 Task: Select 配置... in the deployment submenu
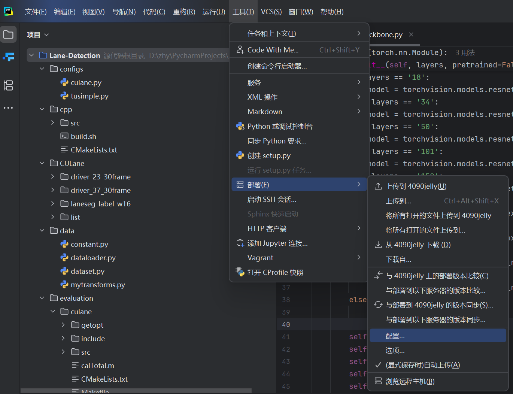[395, 336]
